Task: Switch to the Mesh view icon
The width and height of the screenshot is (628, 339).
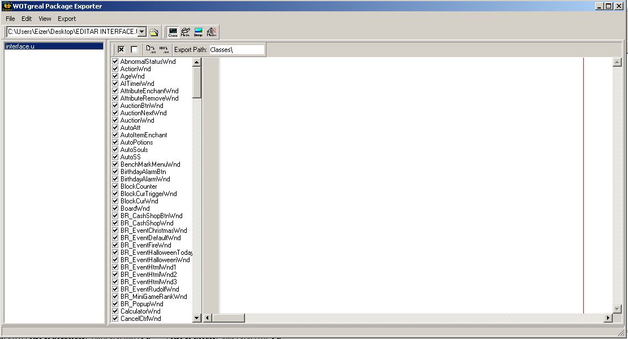Action: click(186, 32)
